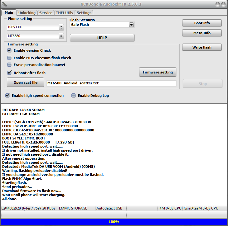Click 'Detected : MediaTek DA USB VCOM' log line
Image resolution: width=228 pixels, height=226 pixels.
pos(48,167)
